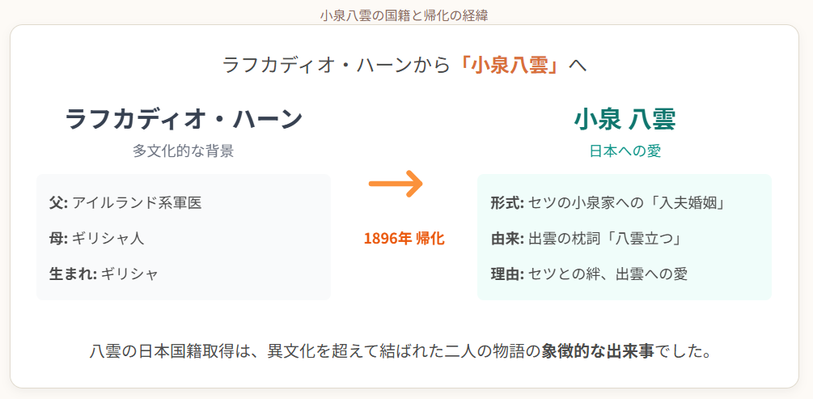This screenshot has height=399, width=813.
Task: Click the bold 由来 label
Action: [507, 238]
